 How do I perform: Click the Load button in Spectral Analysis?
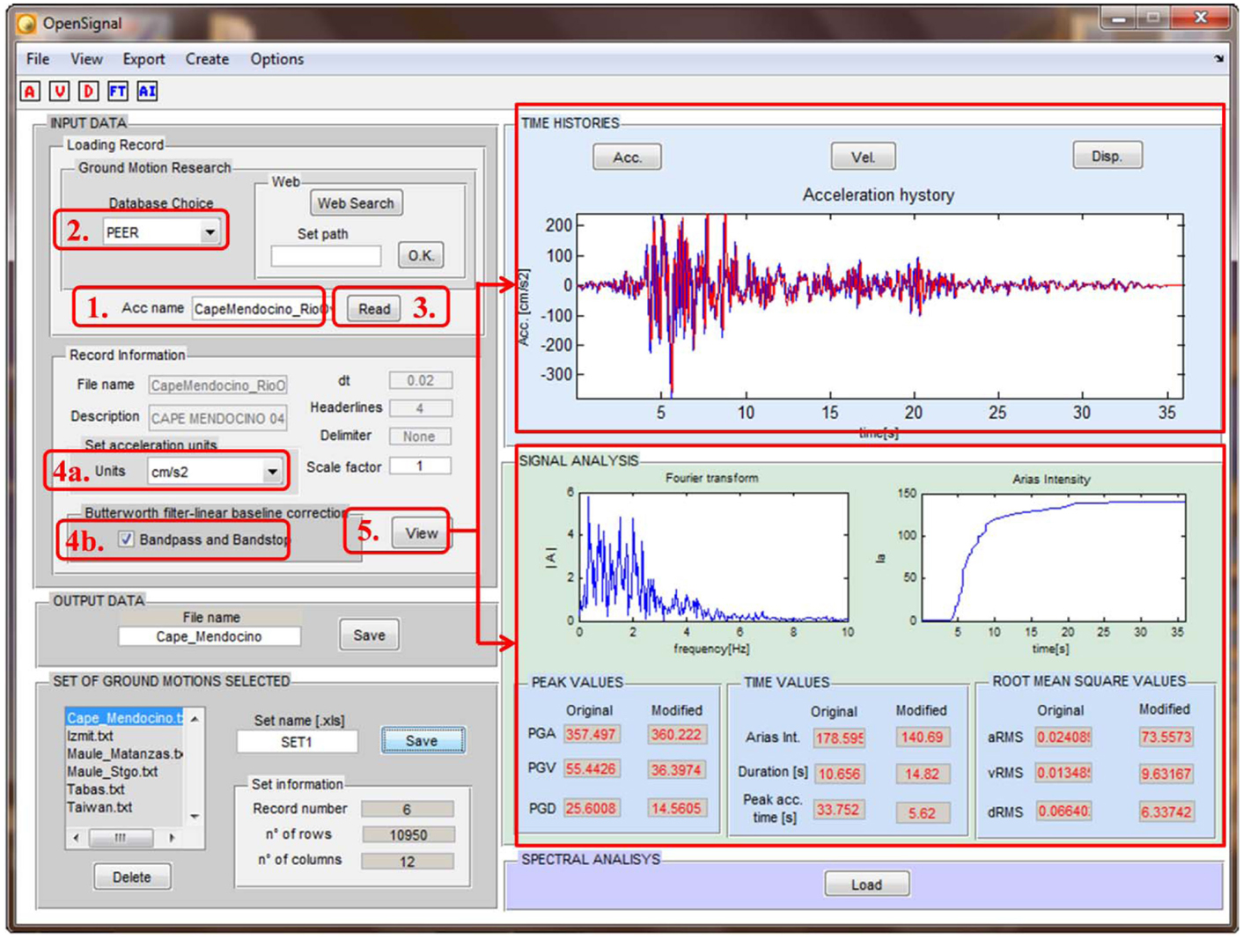pyautogui.click(x=866, y=884)
